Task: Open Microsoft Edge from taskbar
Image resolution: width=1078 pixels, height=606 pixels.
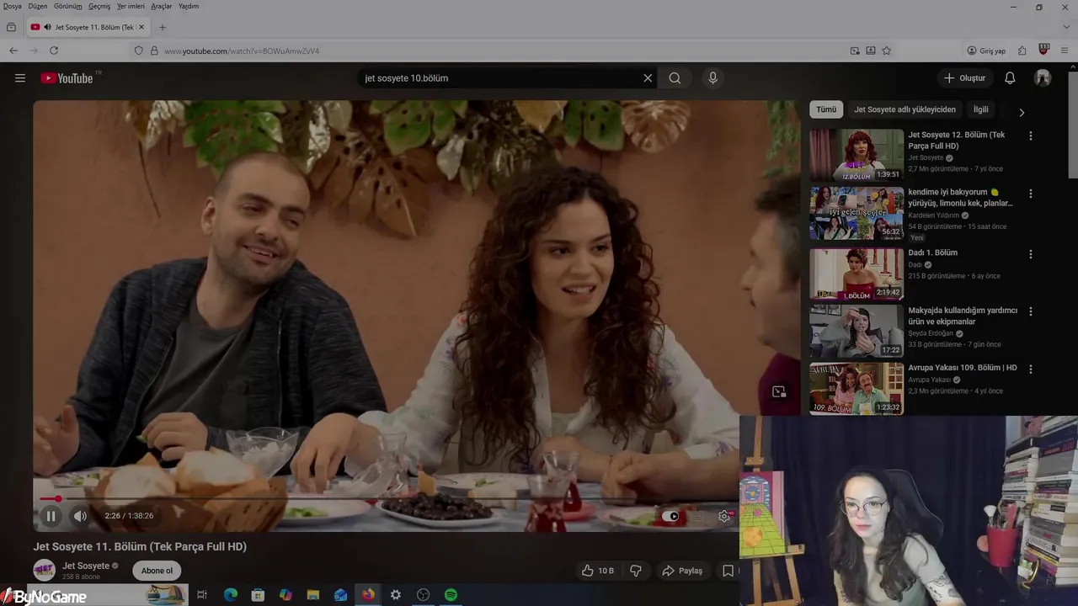Action: point(230,595)
